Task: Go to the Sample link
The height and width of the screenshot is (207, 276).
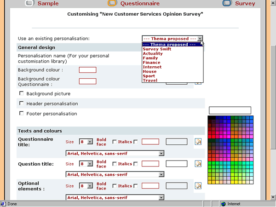Action: pos(48,3)
